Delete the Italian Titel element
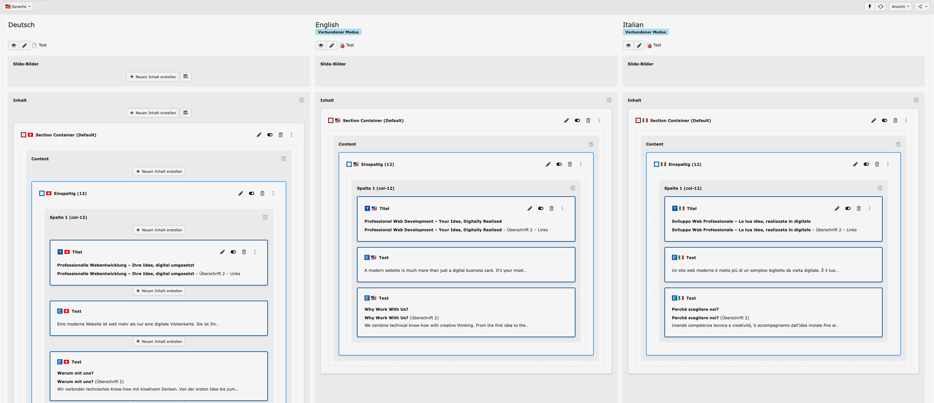Screen dimensions: 934x403 coord(858,208)
